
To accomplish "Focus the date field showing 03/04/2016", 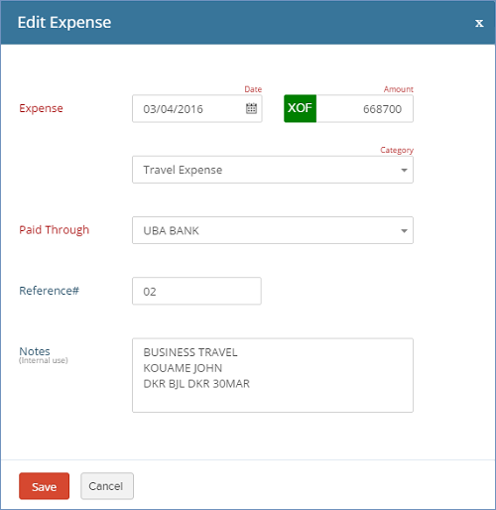I will coord(197,108).
